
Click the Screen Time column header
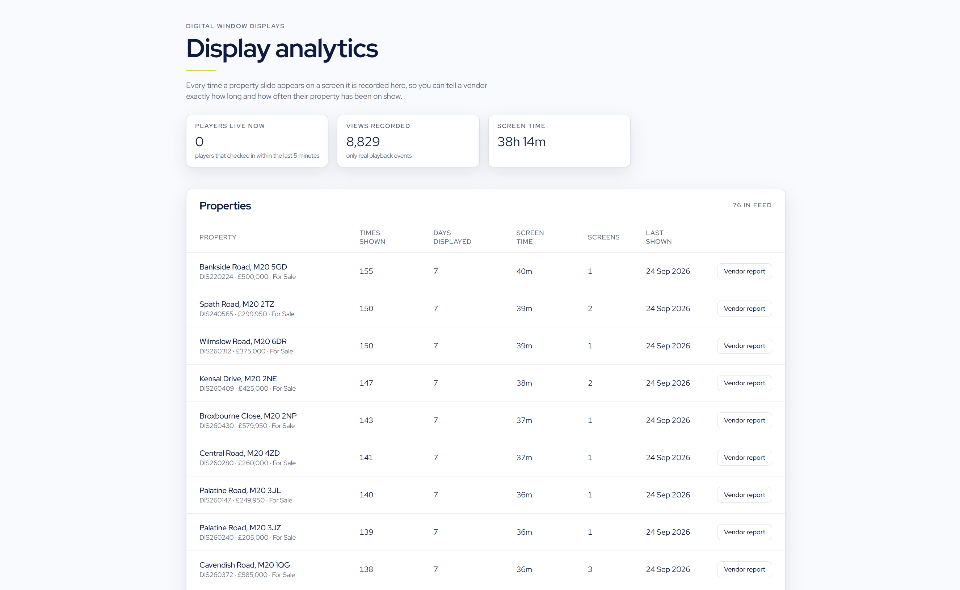coord(530,237)
